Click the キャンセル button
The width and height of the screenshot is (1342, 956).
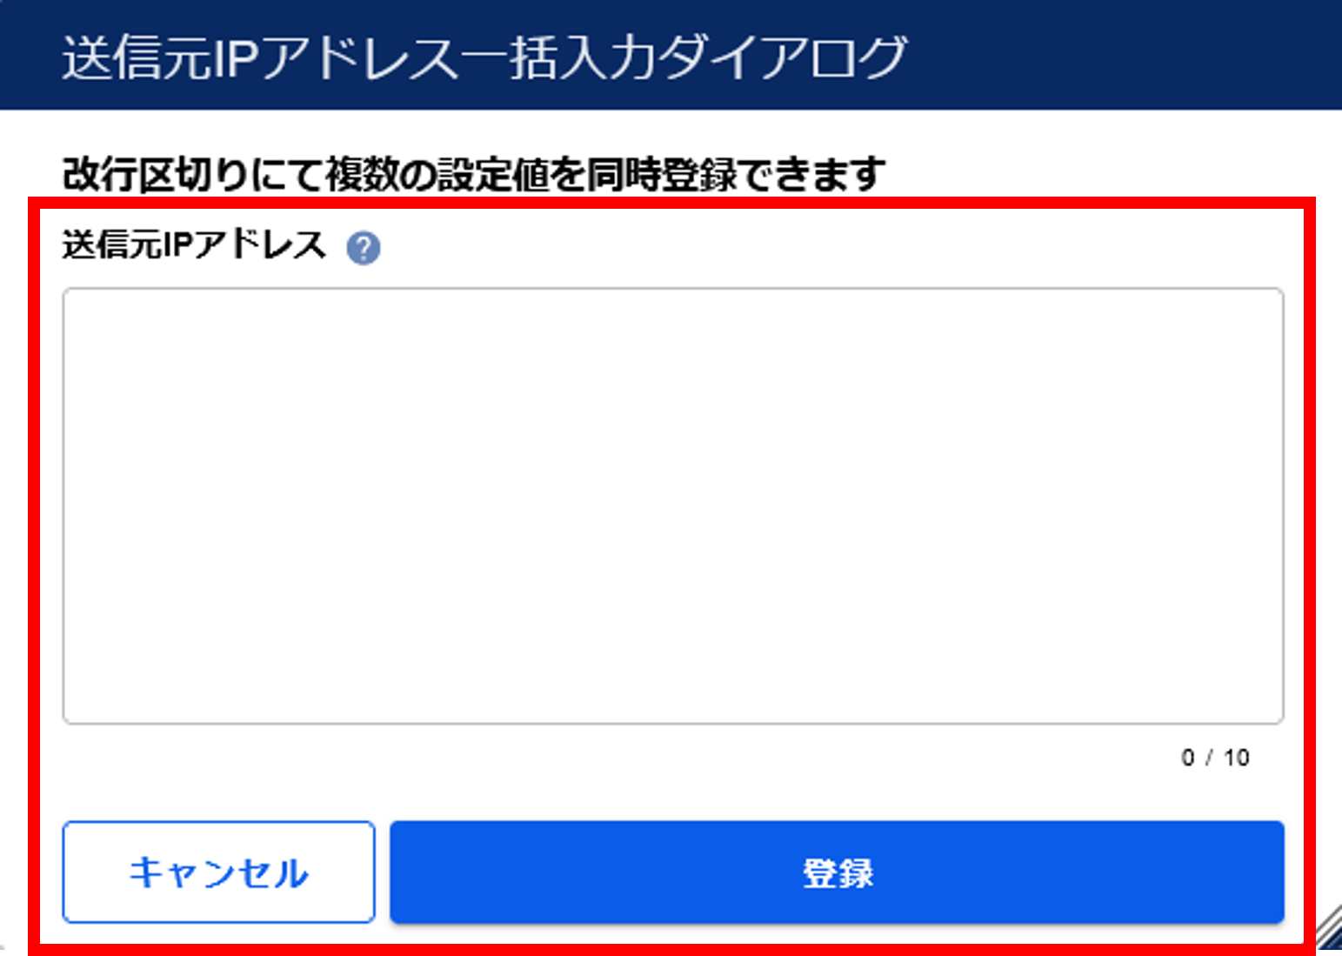click(218, 872)
